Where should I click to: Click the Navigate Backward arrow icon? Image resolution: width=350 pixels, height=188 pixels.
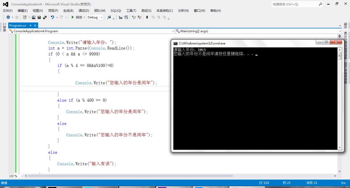[8, 17]
